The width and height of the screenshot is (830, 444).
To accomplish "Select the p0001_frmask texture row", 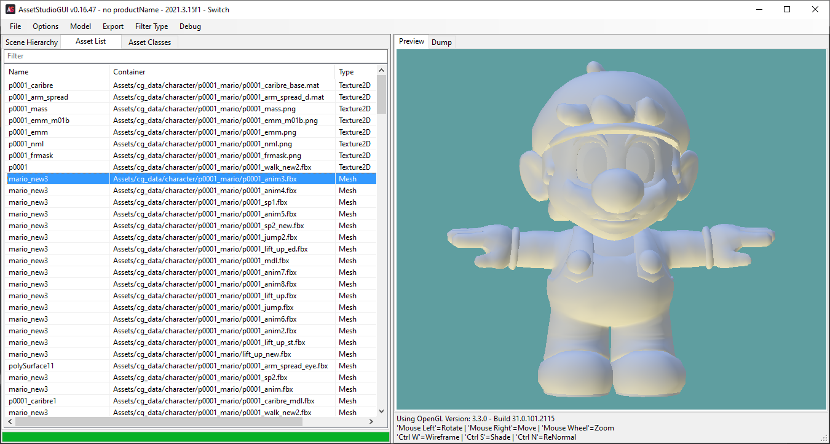I will tap(191, 156).
